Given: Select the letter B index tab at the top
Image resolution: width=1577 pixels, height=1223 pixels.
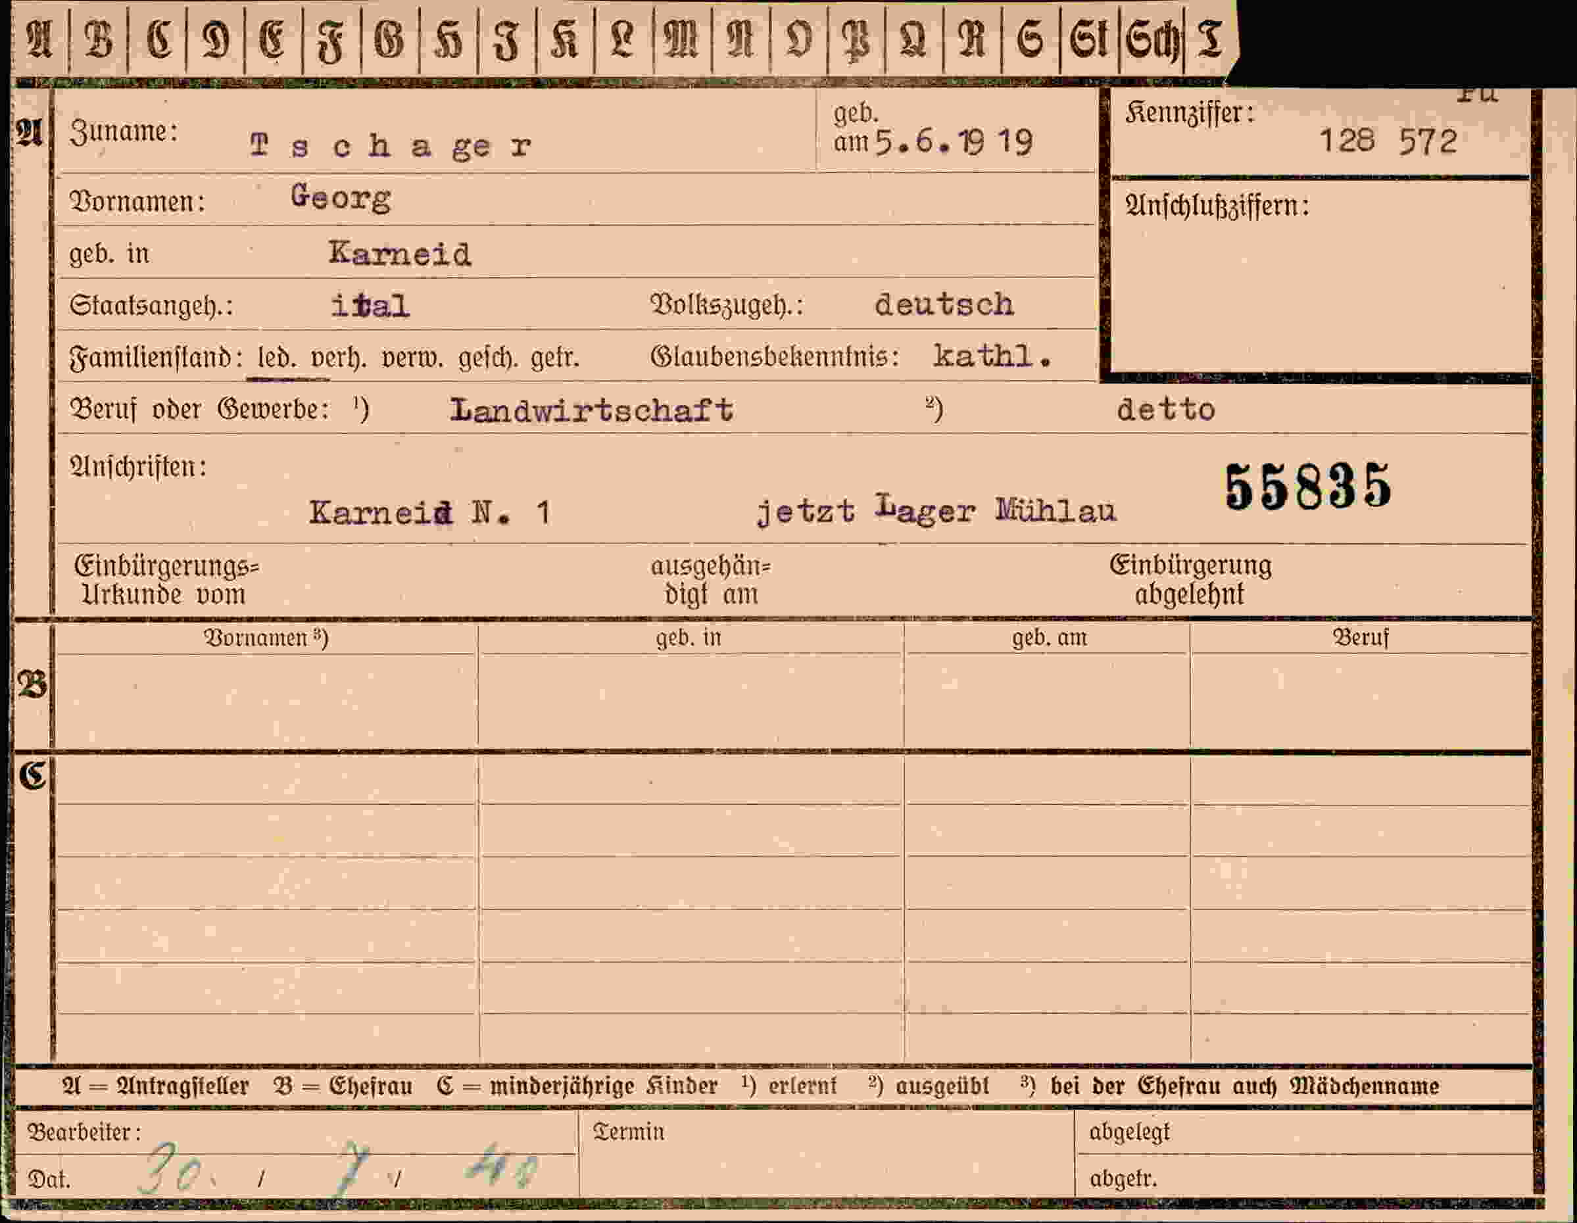Looking at the screenshot, I should tap(99, 38).
